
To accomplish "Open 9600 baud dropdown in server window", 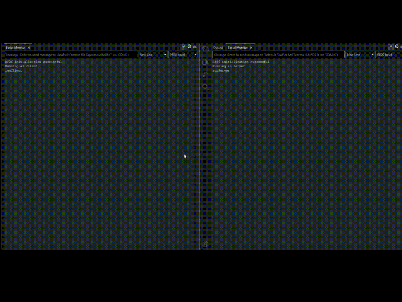I will point(389,55).
